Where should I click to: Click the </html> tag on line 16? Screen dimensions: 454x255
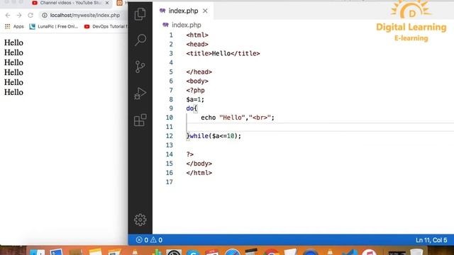[x=199, y=173]
